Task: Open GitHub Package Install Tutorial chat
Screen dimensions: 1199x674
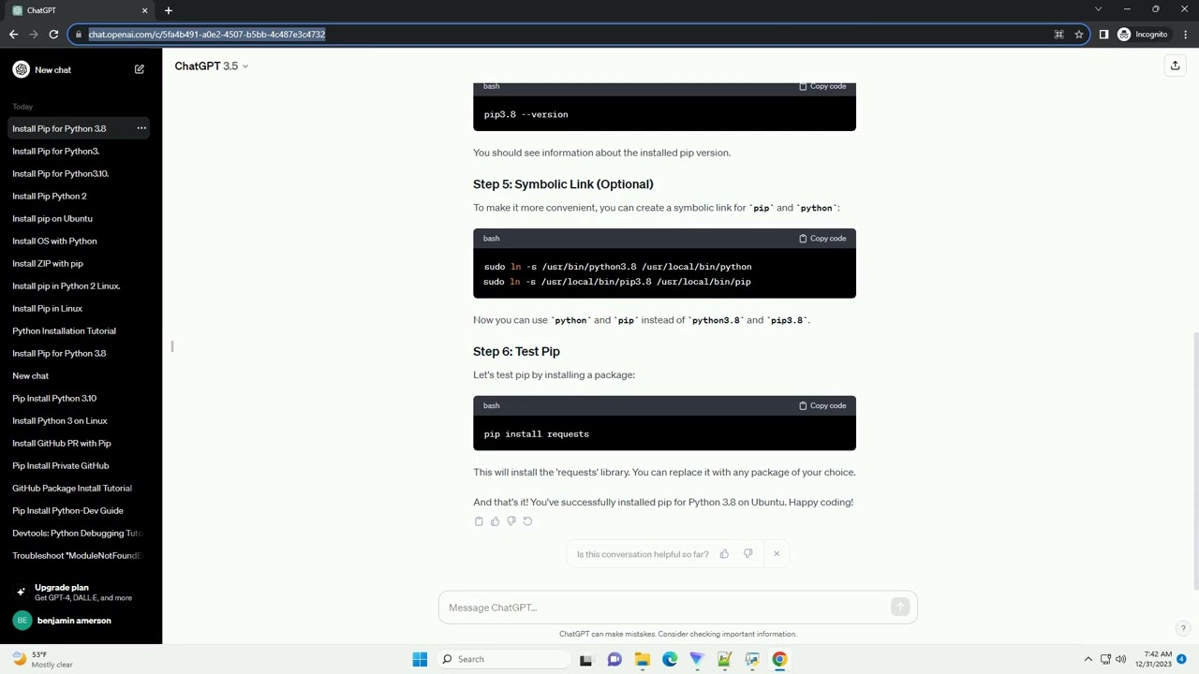Action: point(81,488)
